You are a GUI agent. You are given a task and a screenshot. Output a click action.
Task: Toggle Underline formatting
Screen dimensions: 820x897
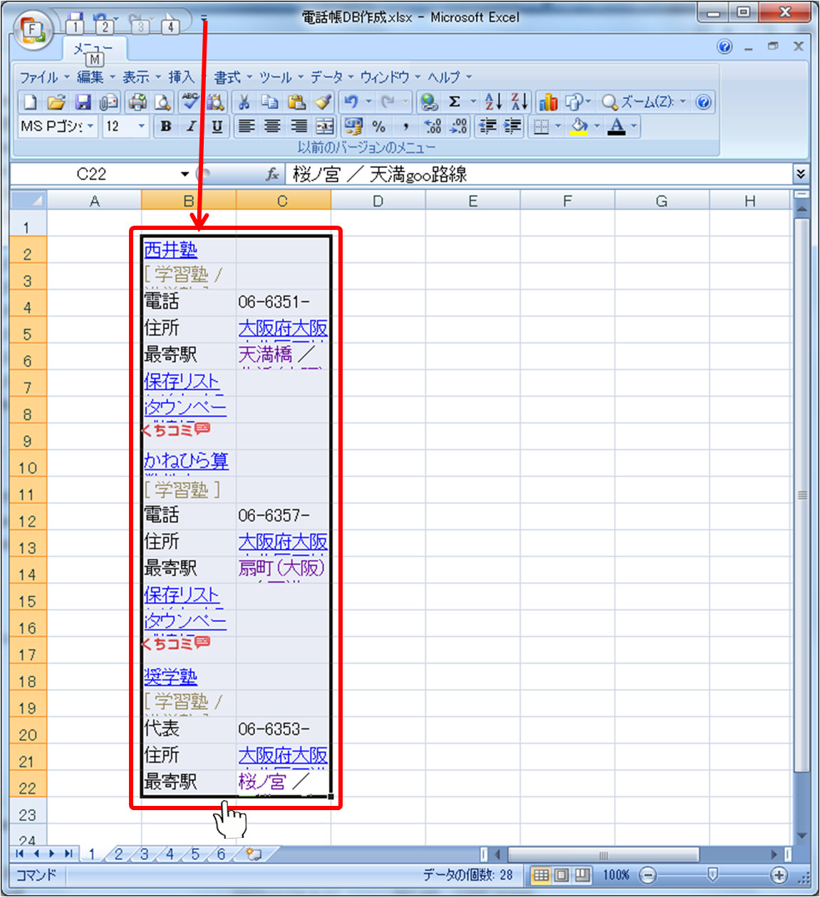pos(217,127)
